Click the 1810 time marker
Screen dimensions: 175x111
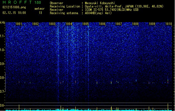point(169,24)
